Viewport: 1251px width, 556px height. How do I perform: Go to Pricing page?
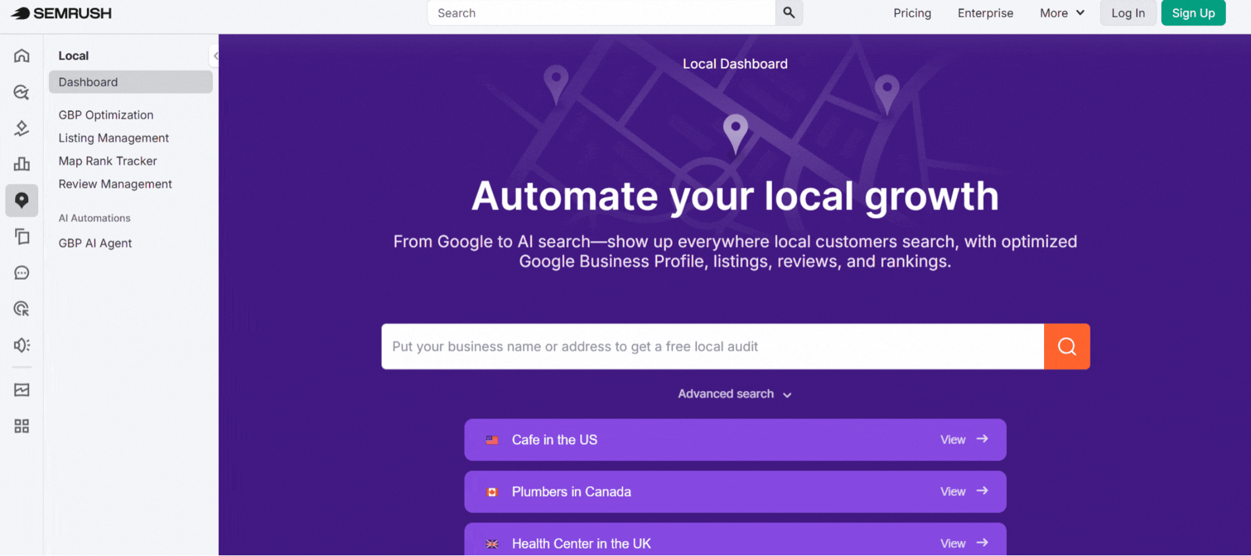pos(912,13)
